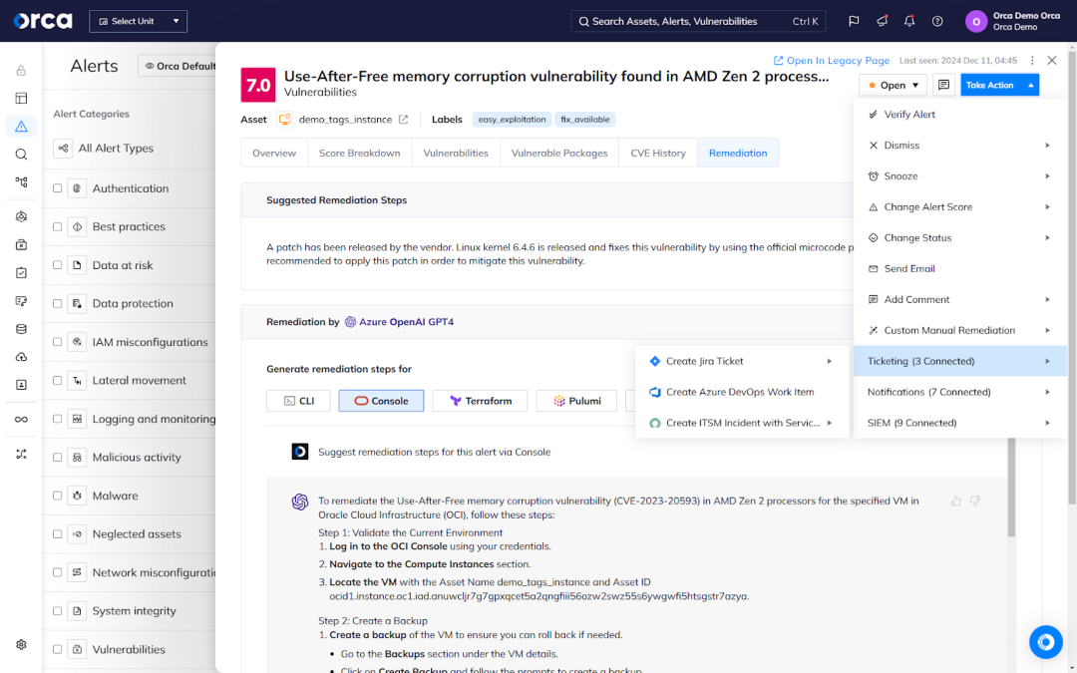Click the user avatar circle
This screenshot has height=673, width=1077.
point(976,21)
